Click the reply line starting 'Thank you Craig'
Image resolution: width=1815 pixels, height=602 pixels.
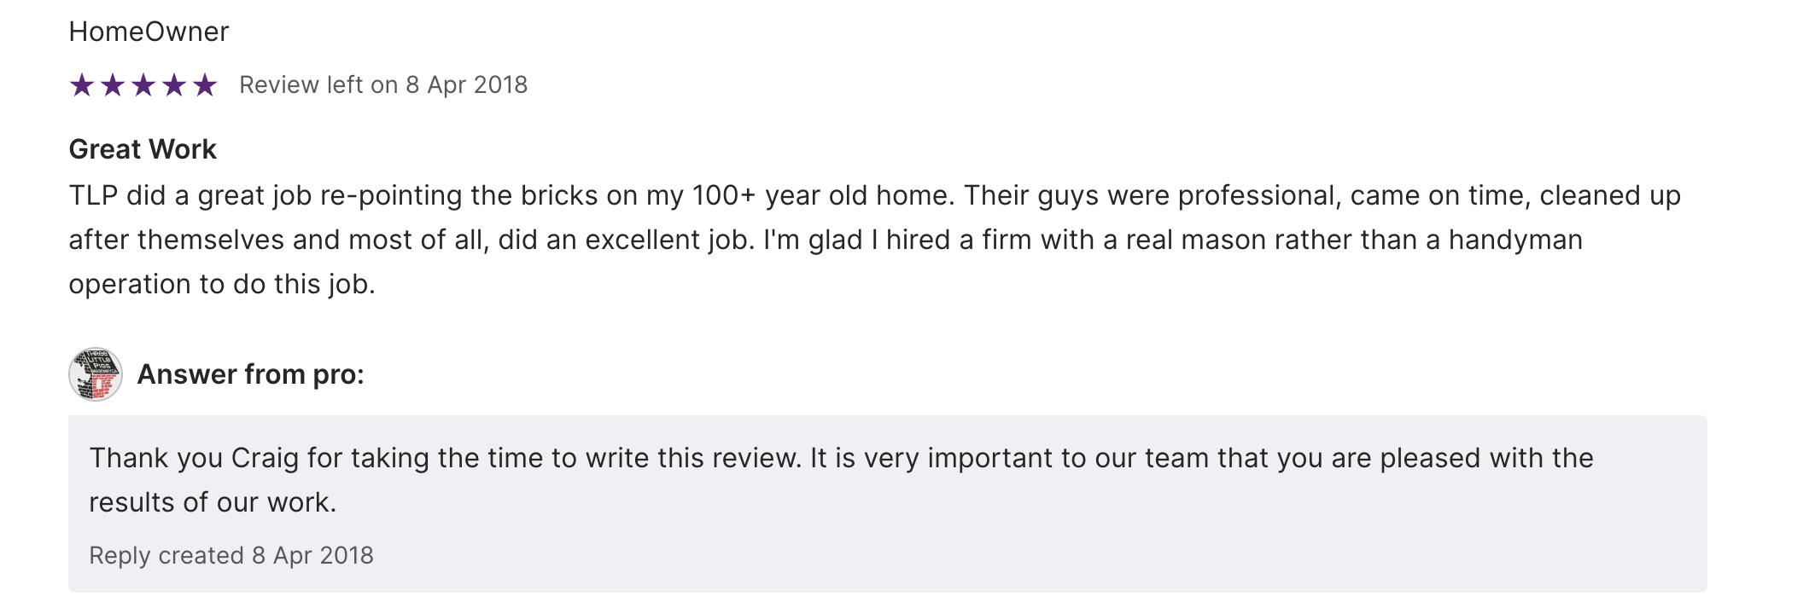click(841, 458)
